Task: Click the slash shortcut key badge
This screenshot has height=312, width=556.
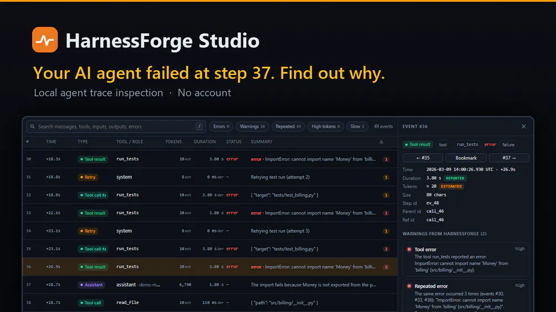Action: 199,126
